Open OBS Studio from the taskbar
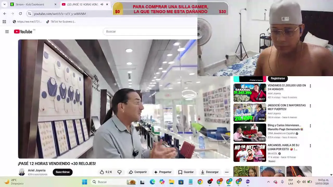The image size is (333, 187). pyautogui.click(x=210, y=182)
